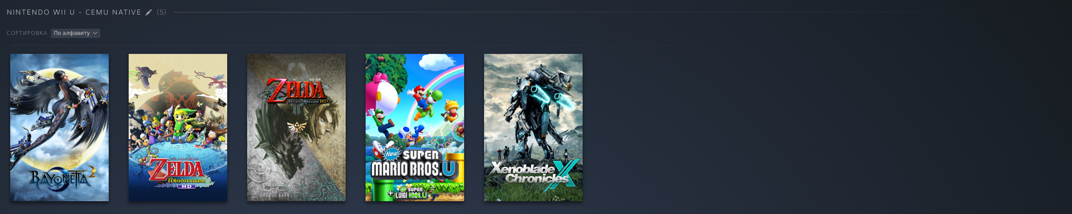The height and width of the screenshot is (214, 1072).
Task: Click the golden Hylian crest emblem
Action: tap(296, 127)
